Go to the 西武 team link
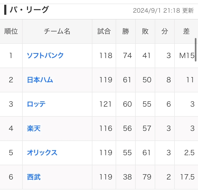This screenshot has width=198, height=194. 34,177
